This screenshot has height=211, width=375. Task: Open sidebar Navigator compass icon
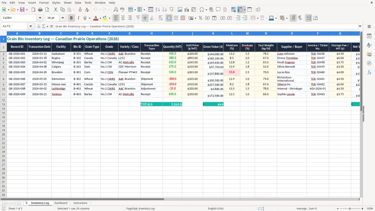369,63
